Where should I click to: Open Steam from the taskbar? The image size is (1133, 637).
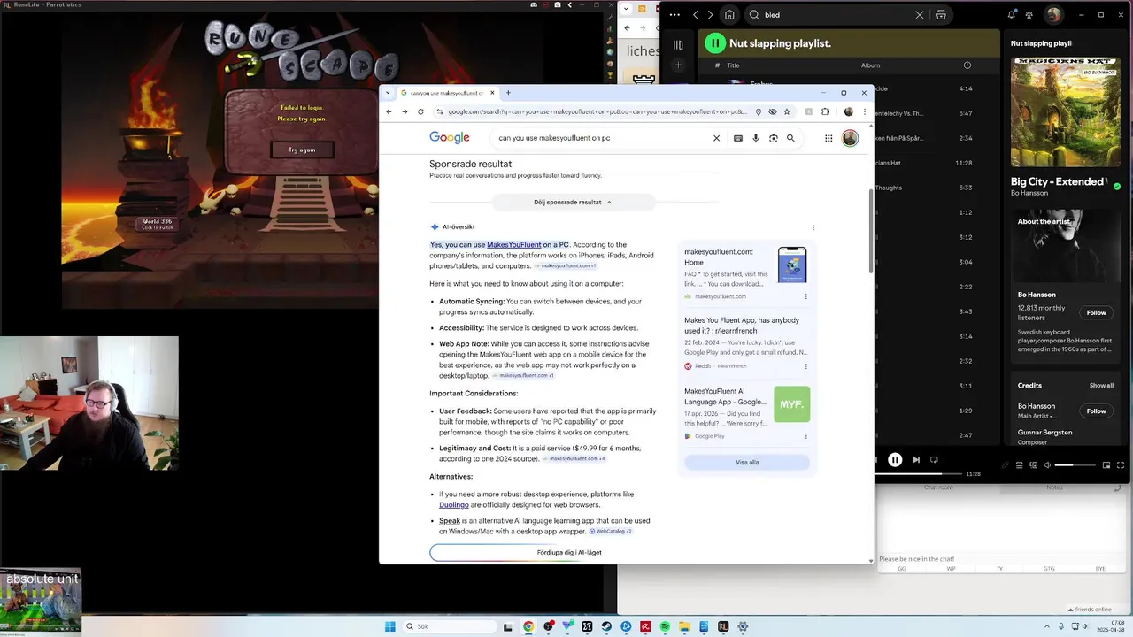point(606,626)
